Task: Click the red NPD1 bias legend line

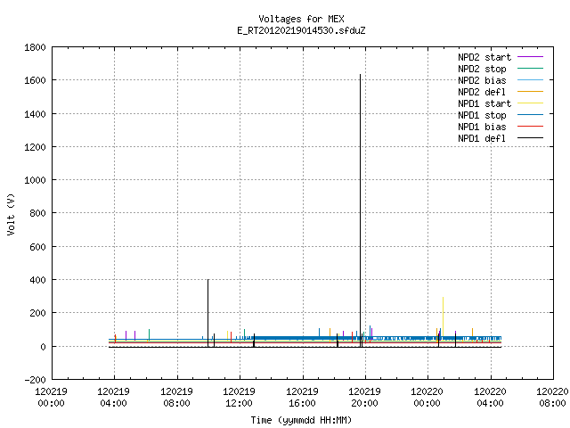Action: pyautogui.click(x=531, y=127)
